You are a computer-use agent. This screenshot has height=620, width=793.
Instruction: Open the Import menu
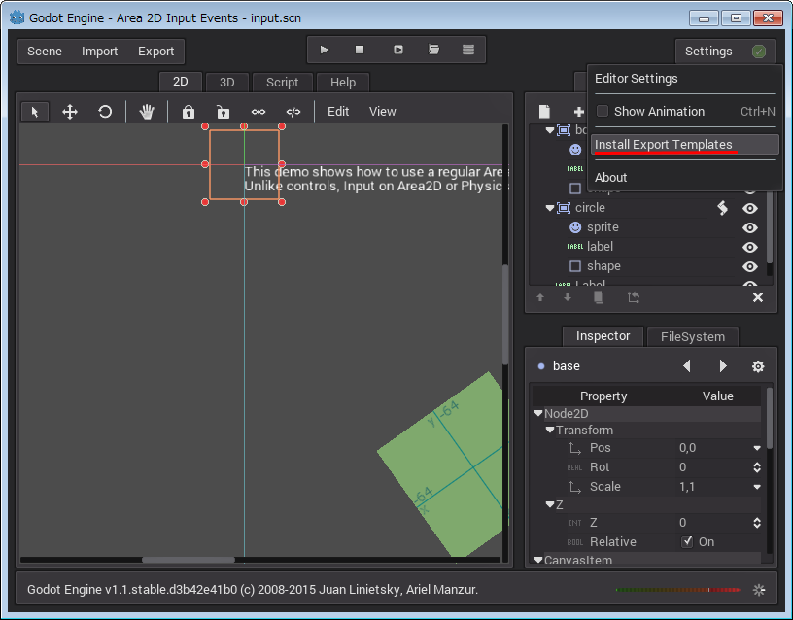tap(100, 52)
